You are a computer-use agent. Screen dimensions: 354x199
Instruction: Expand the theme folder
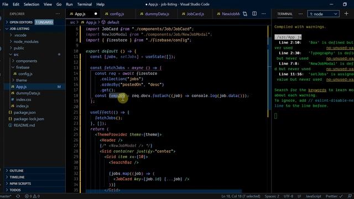coord(22,80)
